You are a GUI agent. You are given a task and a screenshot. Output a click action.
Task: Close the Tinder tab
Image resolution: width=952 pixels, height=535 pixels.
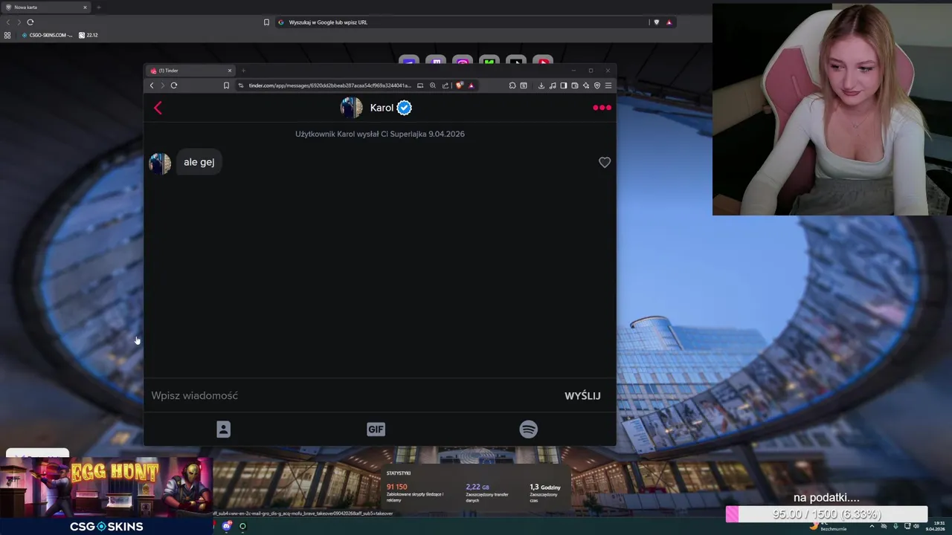230,71
